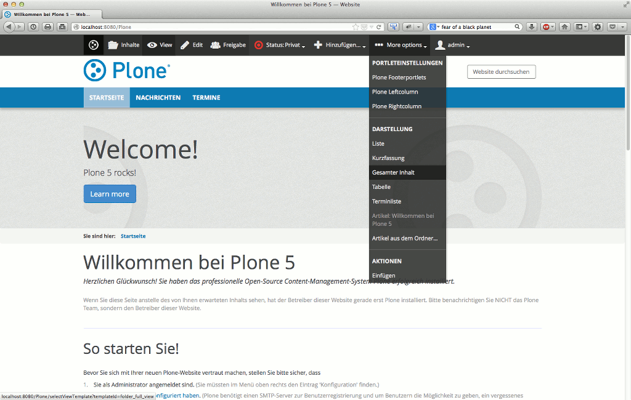631x400 pixels.
Task: Open the gear settings icon in browser
Action: [598, 27]
